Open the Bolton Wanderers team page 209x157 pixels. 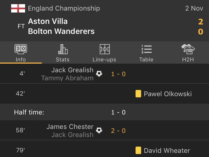61,31
